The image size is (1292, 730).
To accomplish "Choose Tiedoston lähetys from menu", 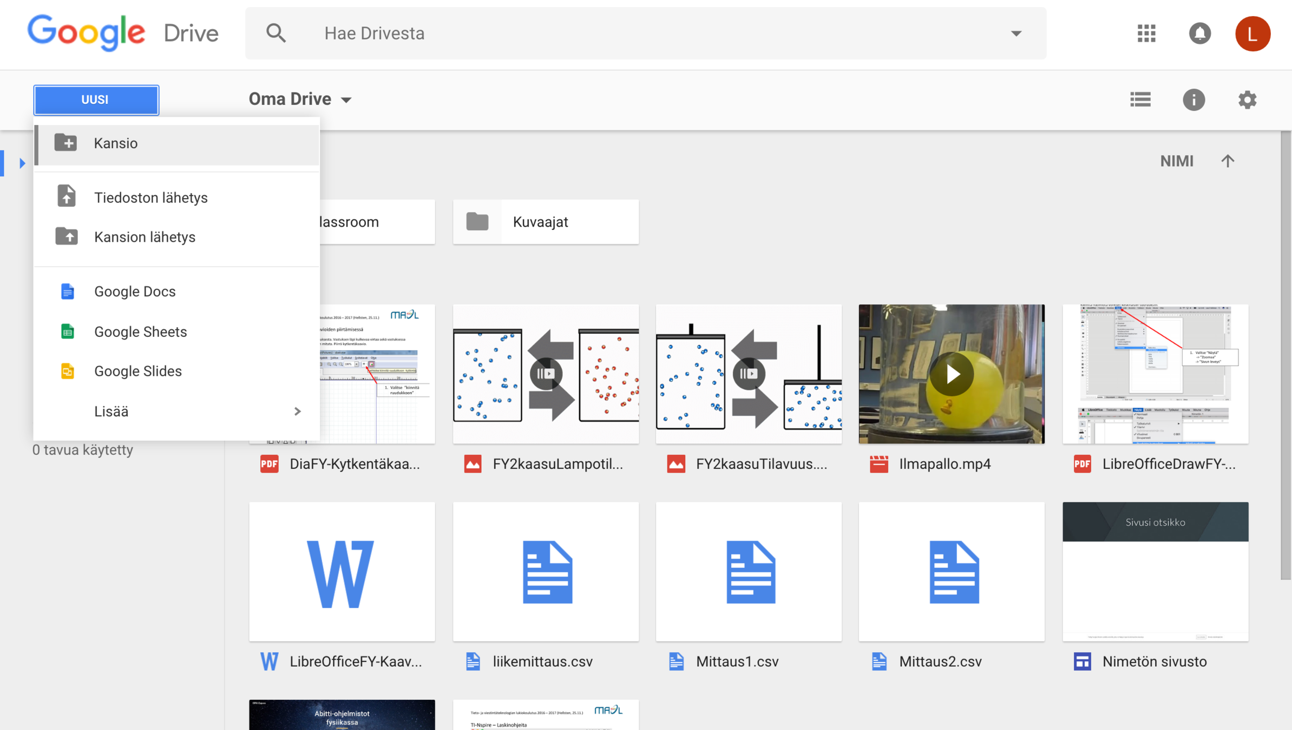I will pyautogui.click(x=150, y=198).
